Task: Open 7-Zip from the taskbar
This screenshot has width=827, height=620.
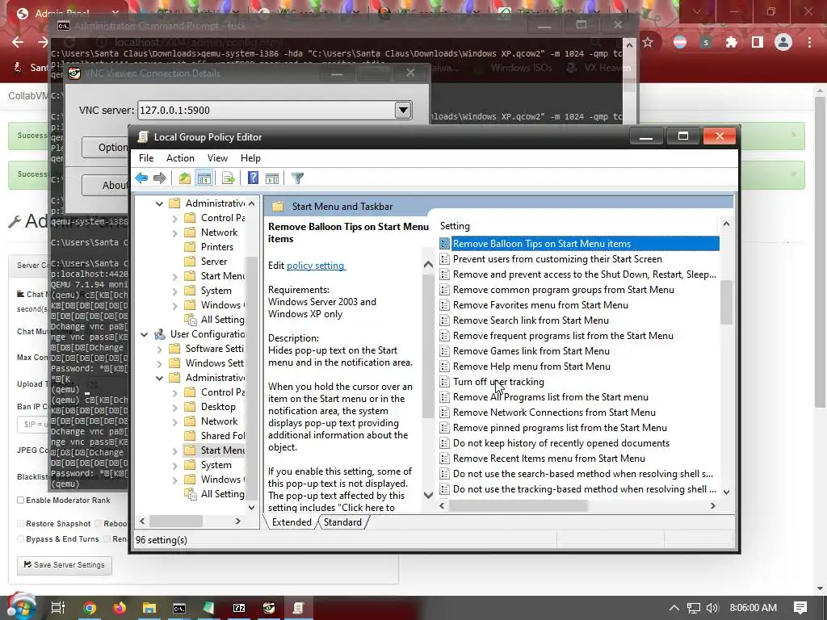Action: tap(239, 608)
